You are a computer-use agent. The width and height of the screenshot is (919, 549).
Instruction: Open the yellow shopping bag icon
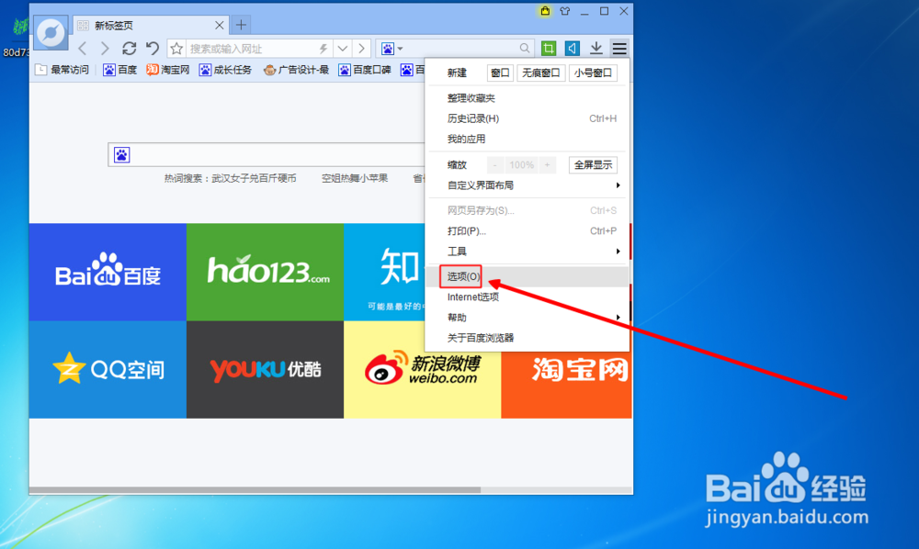click(x=545, y=11)
